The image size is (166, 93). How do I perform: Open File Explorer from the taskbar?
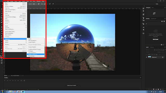pos(11,92)
